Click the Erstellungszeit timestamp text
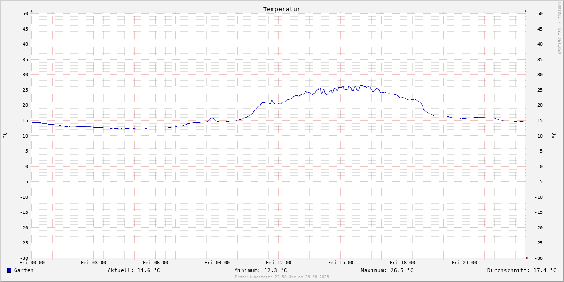 click(x=282, y=277)
